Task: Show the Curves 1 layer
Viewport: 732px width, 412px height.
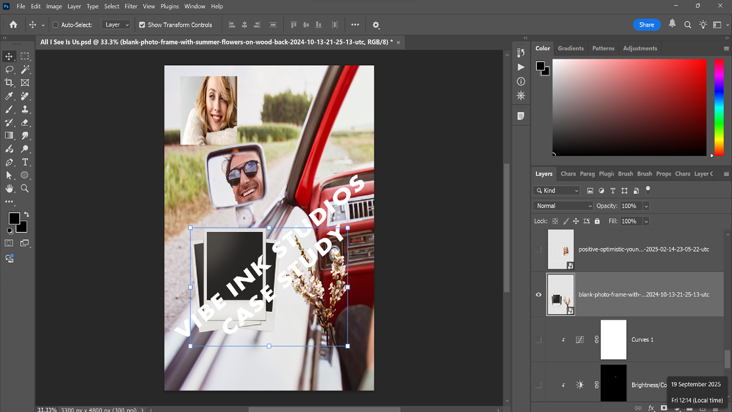Action: [538, 340]
